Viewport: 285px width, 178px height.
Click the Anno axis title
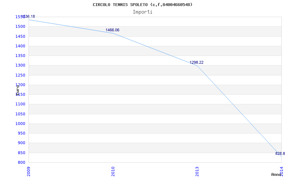[x=276, y=174]
